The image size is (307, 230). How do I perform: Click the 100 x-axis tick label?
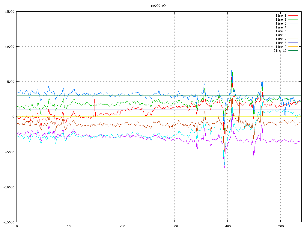point(69,226)
